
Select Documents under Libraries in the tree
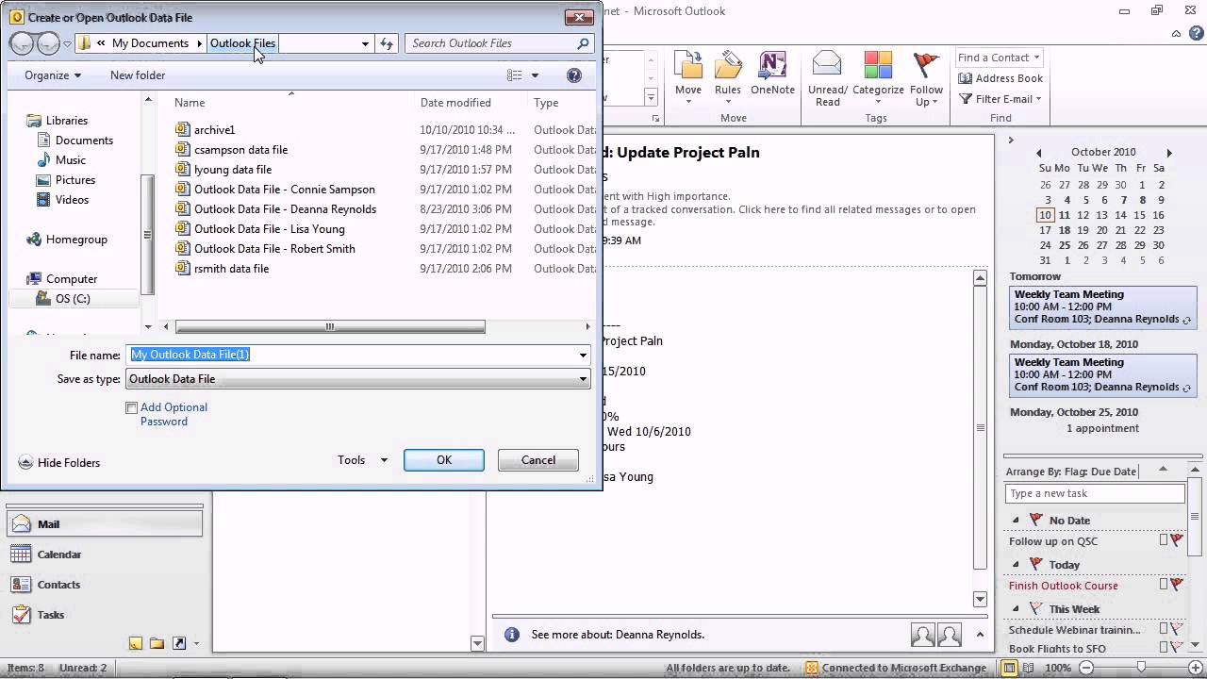tap(74, 141)
